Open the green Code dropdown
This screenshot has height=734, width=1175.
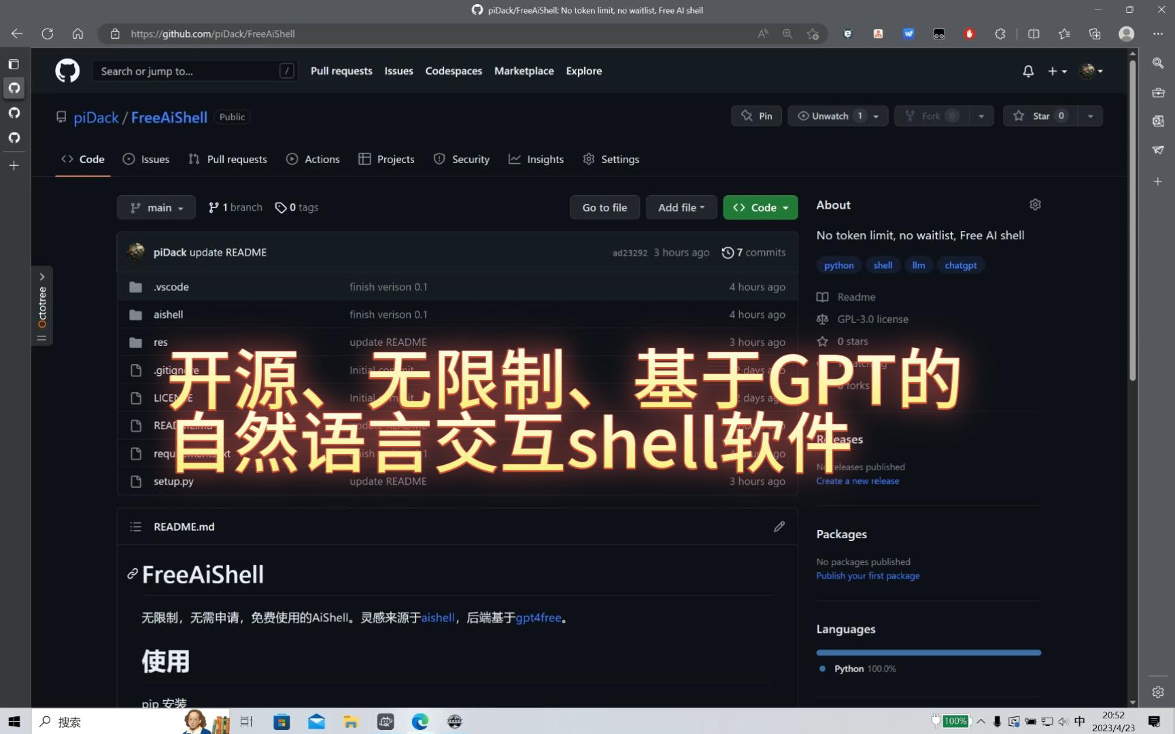pos(760,207)
